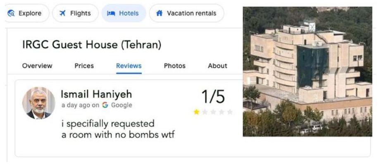The width and height of the screenshot is (381, 165).
Task: Select the Reviews tab
Action: click(x=129, y=66)
